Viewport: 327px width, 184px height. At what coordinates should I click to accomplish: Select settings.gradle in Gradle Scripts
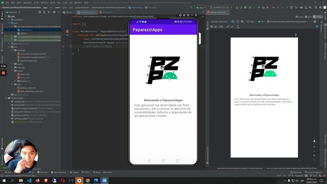28,119
